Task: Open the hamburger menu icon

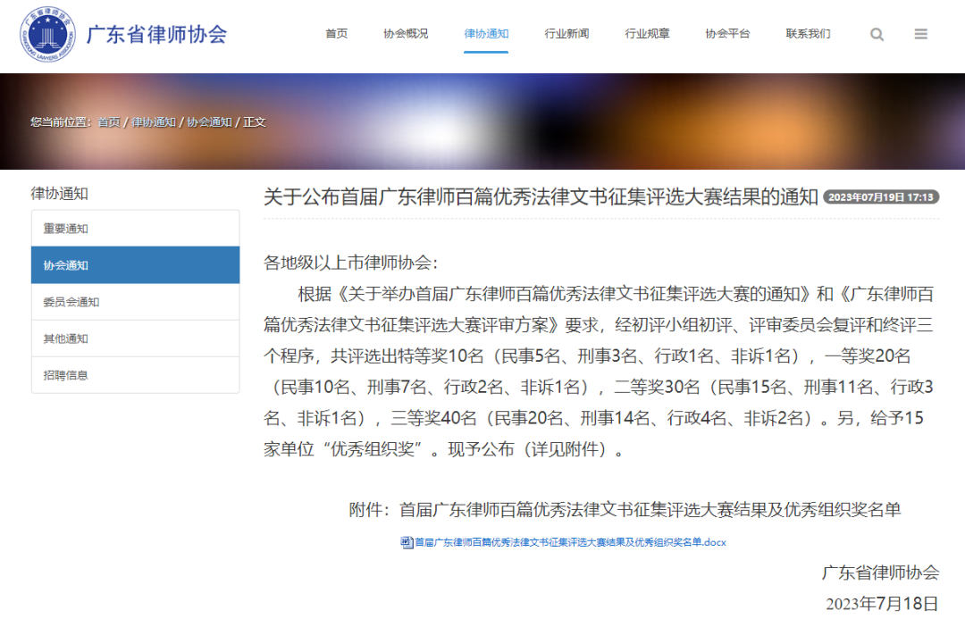Action: [x=921, y=34]
